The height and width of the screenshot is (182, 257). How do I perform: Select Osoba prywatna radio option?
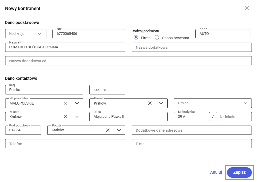click(x=157, y=37)
